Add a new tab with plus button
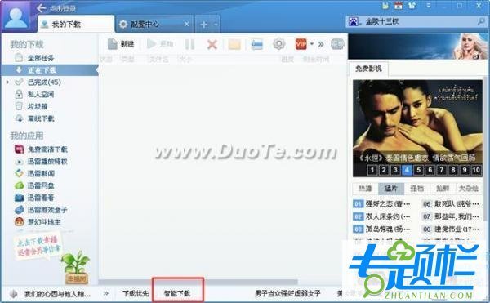This screenshot has width=490, height=303. tap(203, 25)
